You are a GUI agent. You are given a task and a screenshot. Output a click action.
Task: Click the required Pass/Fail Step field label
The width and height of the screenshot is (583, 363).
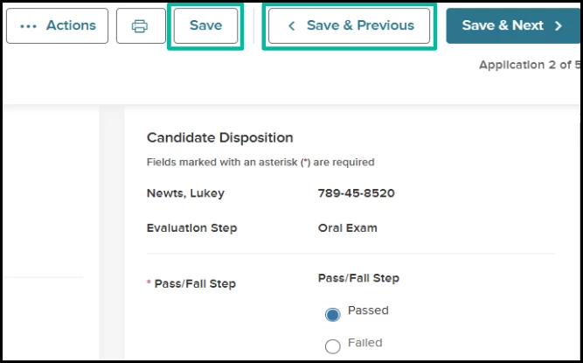tap(194, 283)
